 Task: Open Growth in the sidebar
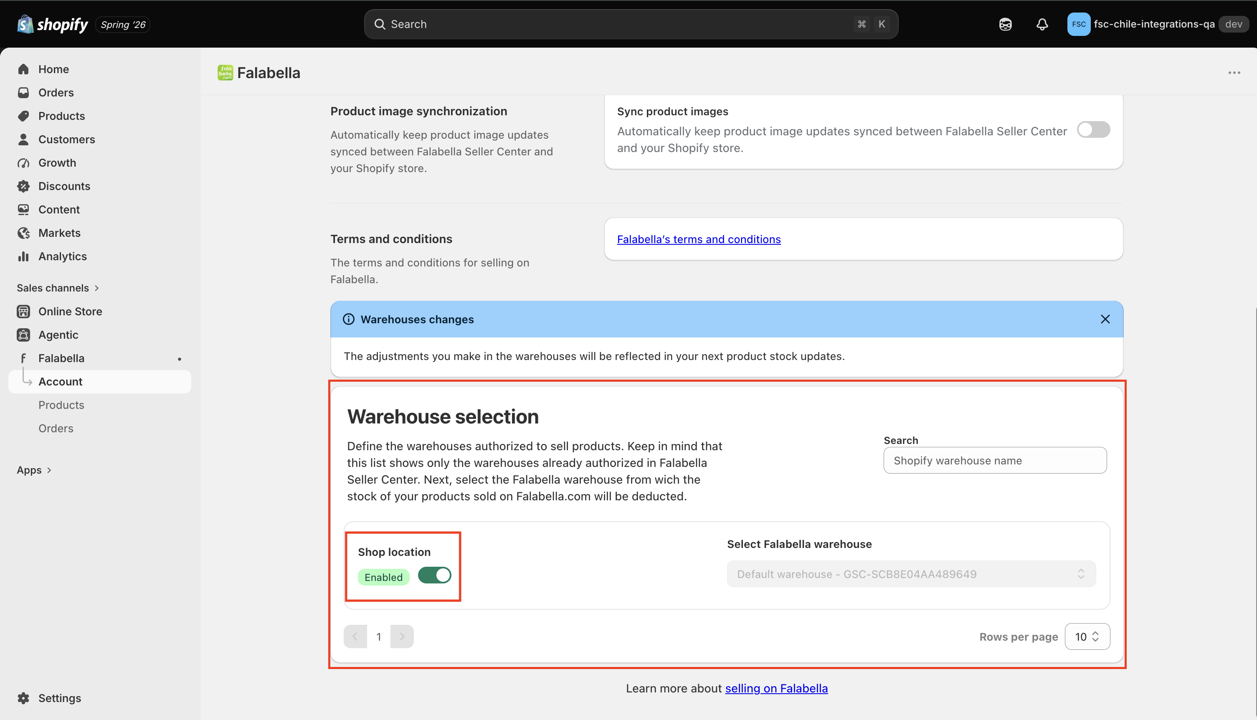click(x=57, y=163)
